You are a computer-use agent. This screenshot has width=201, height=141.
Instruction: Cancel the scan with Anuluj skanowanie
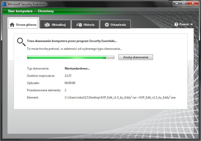coord(135,57)
